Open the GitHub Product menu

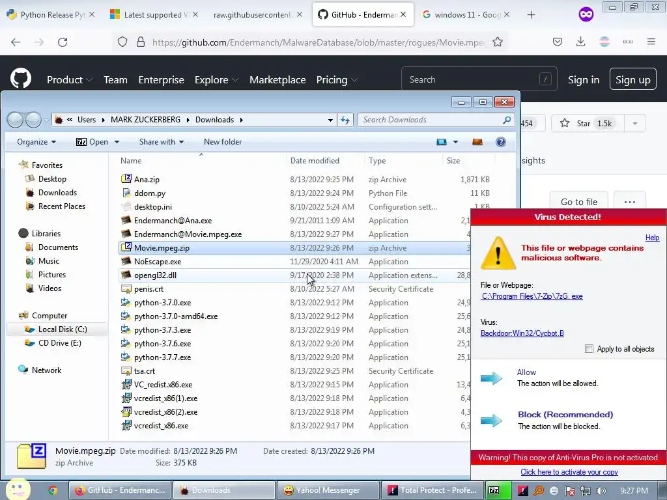(69, 79)
